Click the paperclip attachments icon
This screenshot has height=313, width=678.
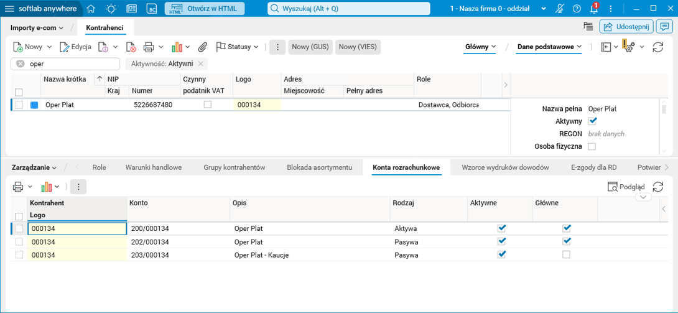(x=203, y=47)
